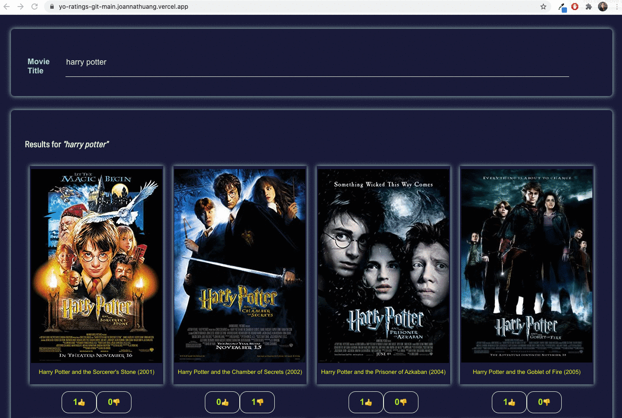Image resolution: width=622 pixels, height=418 pixels.
Task: Go back with the browser back arrow
Action: pos(7,7)
